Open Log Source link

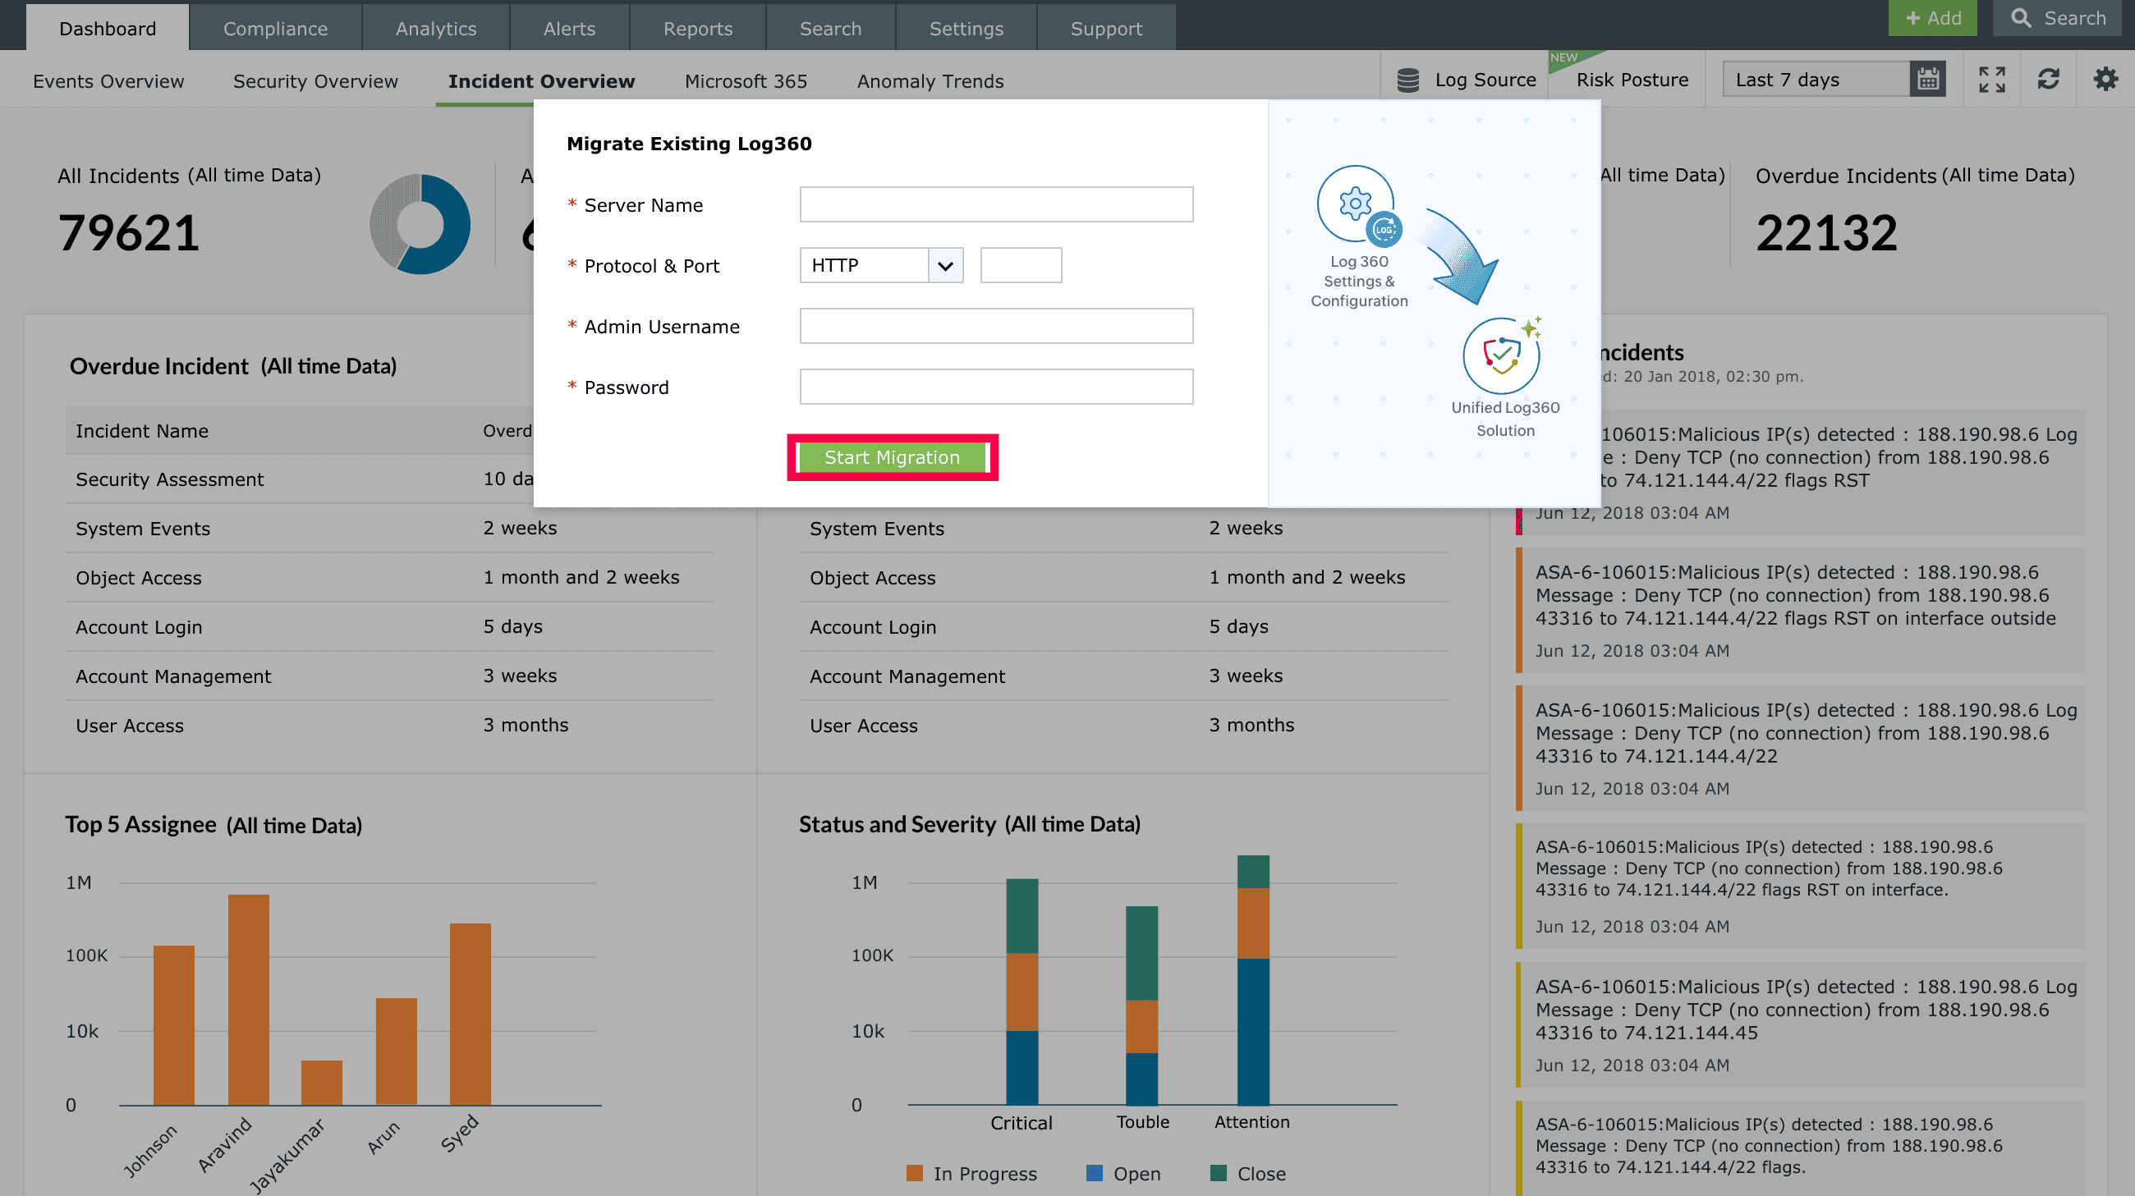pos(1485,80)
